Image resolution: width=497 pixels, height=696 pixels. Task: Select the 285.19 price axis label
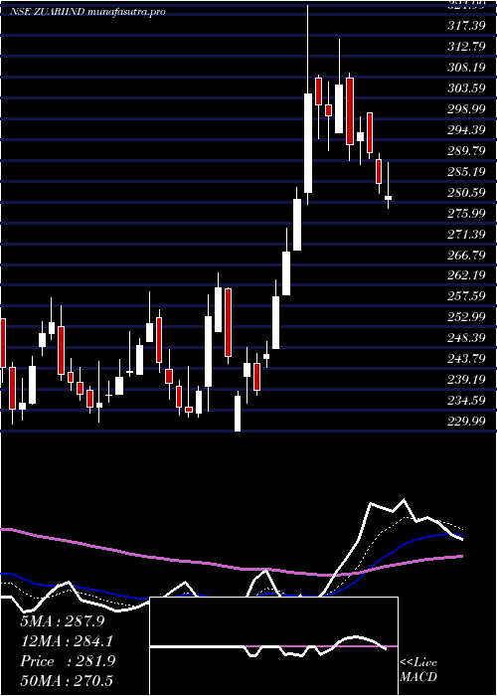click(x=466, y=172)
